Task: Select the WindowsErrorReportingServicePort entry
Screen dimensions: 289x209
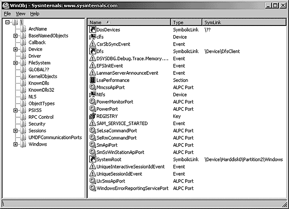Action: point(132,188)
